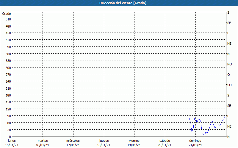Image resolution: width=238 pixels, height=148 pixels.
Task: Click the 'SE' compass label near 480 gridline
Action: [x=229, y=23]
